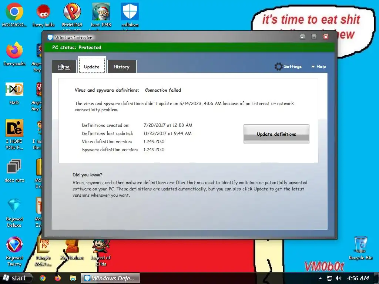Click the Connection failed status text

163,90
